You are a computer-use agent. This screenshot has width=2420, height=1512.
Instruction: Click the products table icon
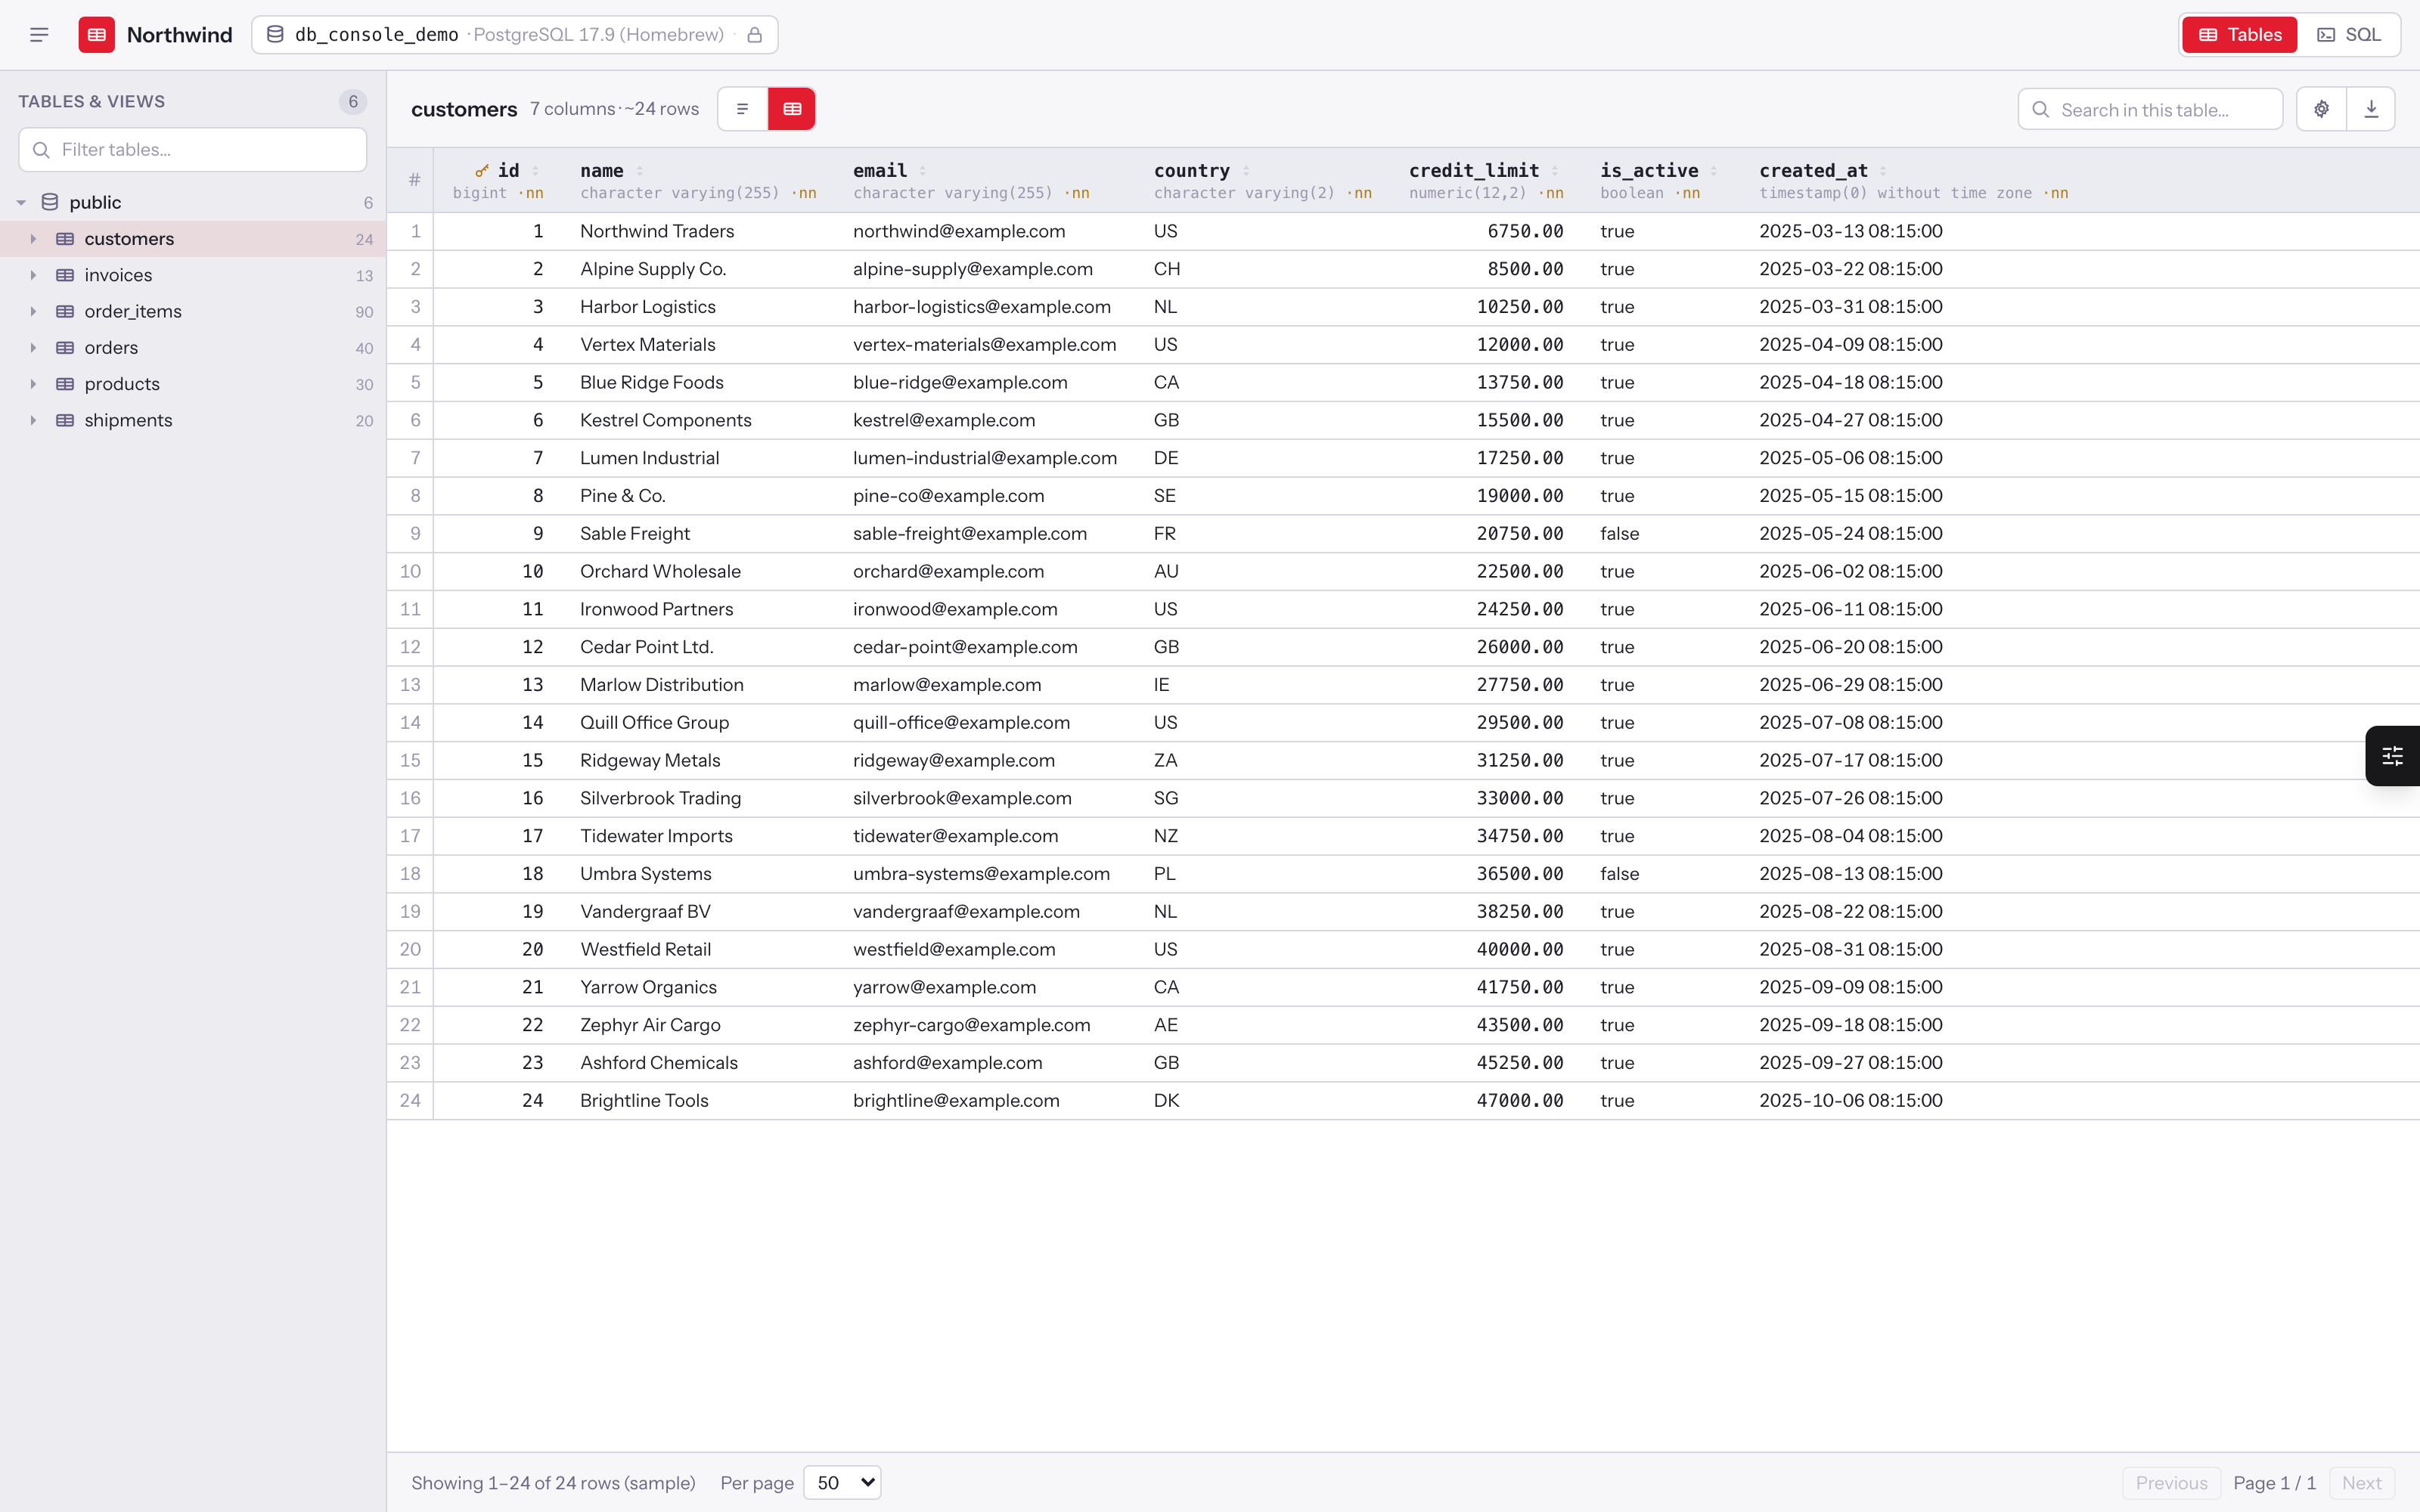(x=65, y=384)
